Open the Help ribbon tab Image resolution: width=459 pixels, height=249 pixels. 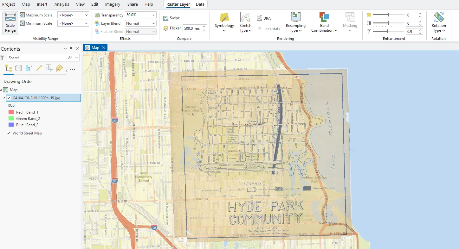[149, 4]
